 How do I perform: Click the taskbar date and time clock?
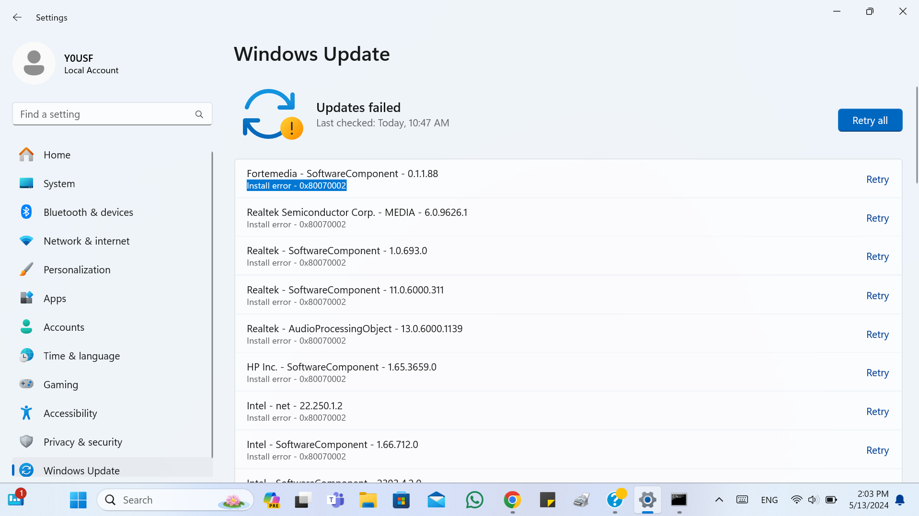(x=868, y=500)
